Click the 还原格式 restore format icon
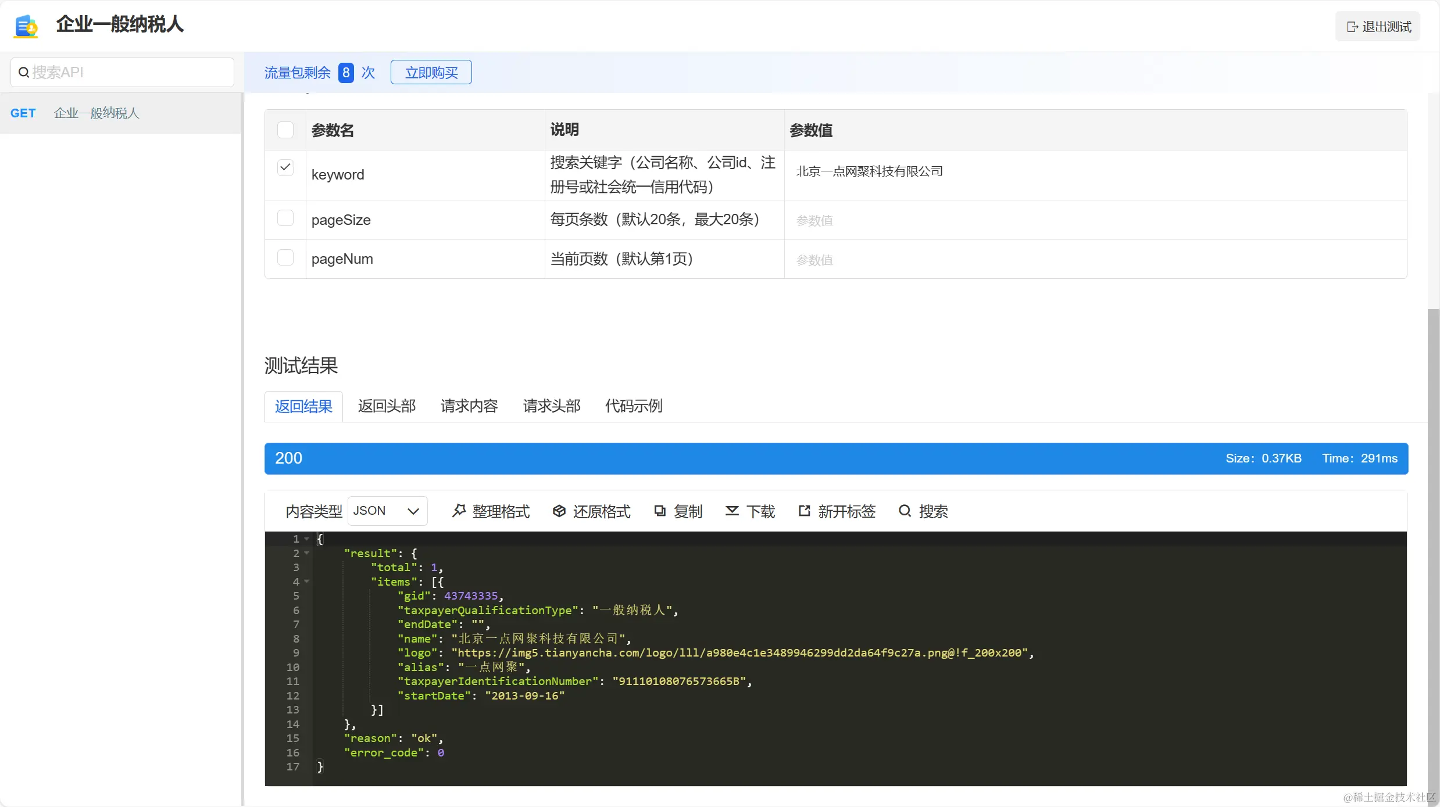The height and width of the screenshot is (807, 1440). click(x=559, y=511)
